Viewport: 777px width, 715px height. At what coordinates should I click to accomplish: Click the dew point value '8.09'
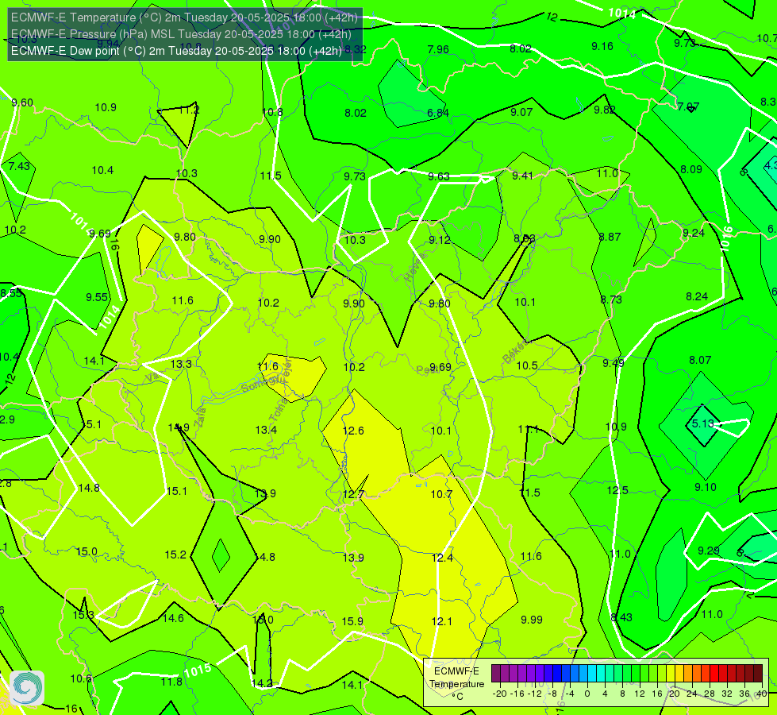pyautogui.click(x=690, y=169)
